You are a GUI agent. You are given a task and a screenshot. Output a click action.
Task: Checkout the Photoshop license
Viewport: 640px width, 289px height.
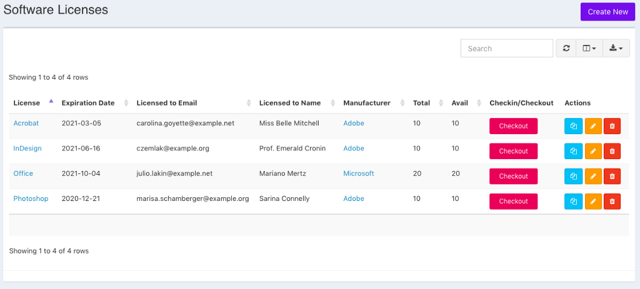[513, 201]
